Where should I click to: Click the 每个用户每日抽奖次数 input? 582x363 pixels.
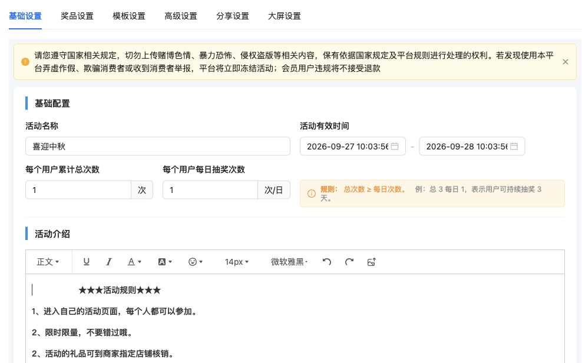point(210,190)
